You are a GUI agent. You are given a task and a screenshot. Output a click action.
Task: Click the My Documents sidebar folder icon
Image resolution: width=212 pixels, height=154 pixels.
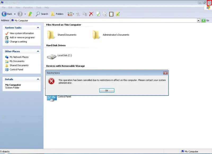[x=7, y=61]
